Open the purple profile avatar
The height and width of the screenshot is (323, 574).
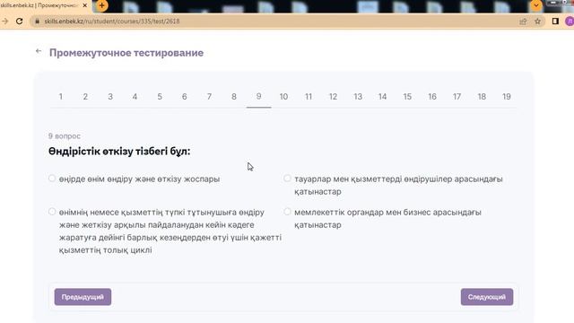point(570,22)
